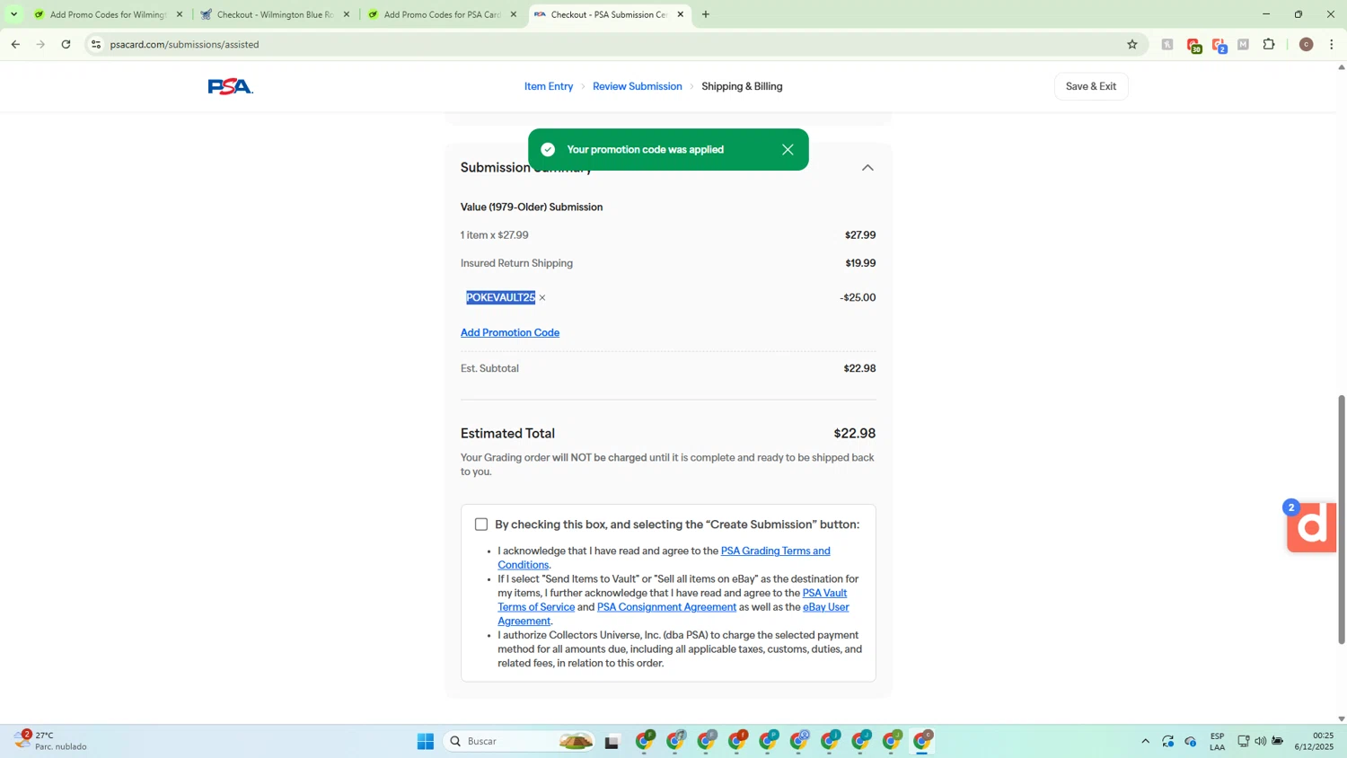Screen dimensions: 1347x758
Task: Switch to Checkout - Wilmington Blue Rocks tab
Action: pyautogui.click(x=274, y=14)
